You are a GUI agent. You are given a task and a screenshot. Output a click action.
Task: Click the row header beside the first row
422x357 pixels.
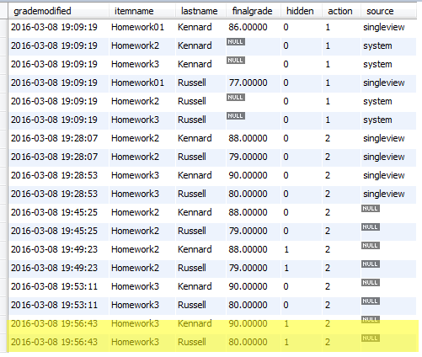(4, 27)
